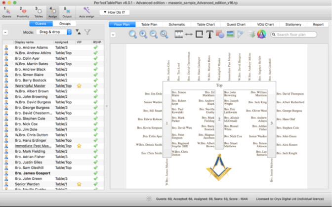The height and width of the screenshot is (207, 332).
Task: Expand the floor plan options arrow
Action: (113, 35)
